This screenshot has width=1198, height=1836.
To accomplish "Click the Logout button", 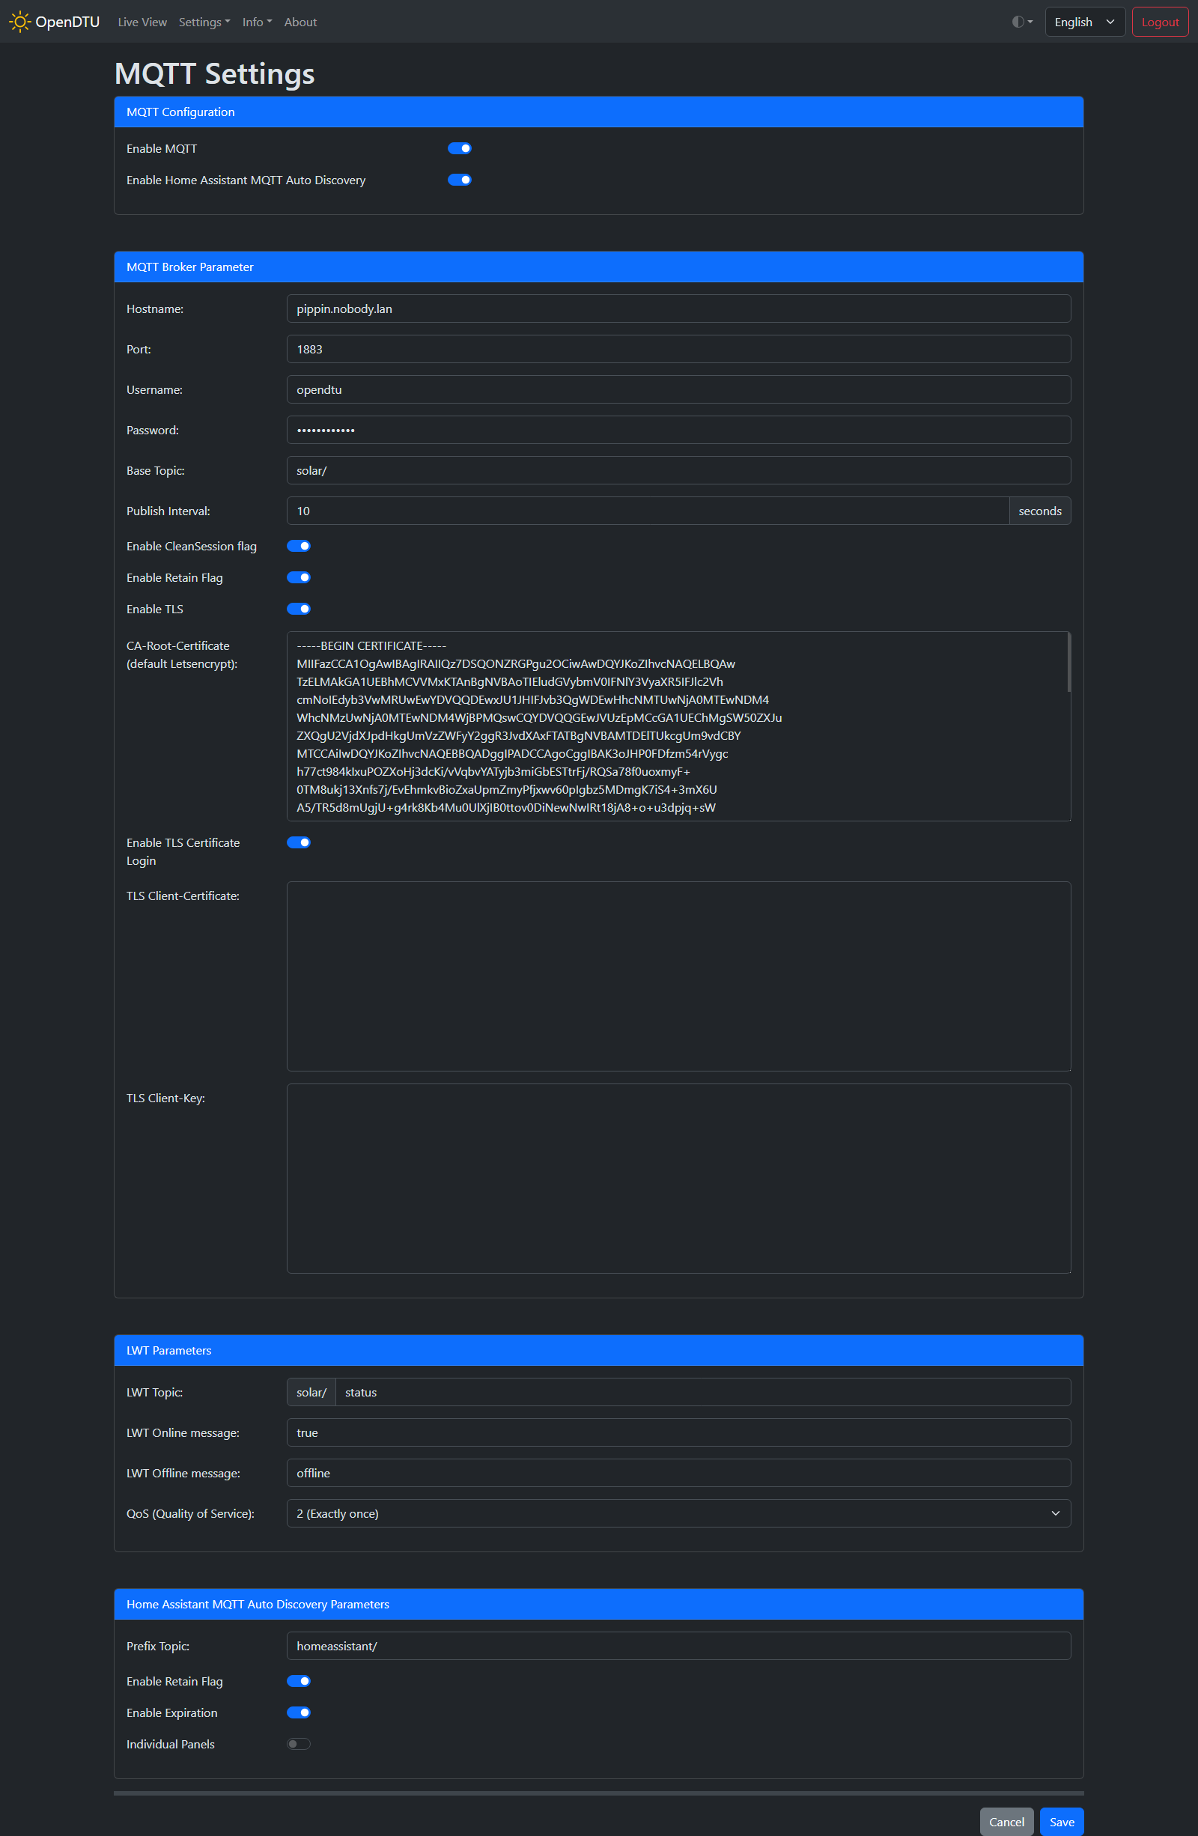I will [1159, 22].
